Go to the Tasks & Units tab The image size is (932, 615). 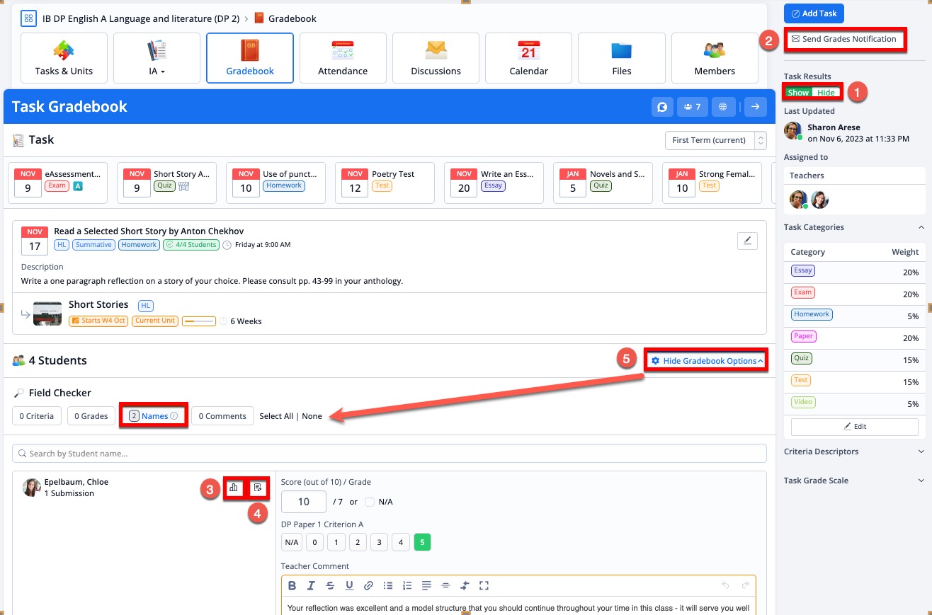click(x=64, y=58)
